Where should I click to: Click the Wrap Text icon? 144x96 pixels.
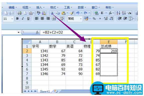tap(62, 19)
